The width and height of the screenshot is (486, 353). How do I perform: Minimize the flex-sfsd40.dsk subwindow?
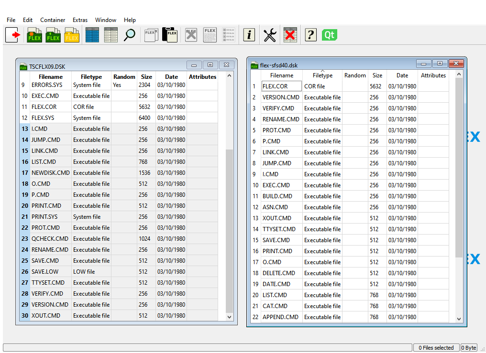click(x=423, y=64)
